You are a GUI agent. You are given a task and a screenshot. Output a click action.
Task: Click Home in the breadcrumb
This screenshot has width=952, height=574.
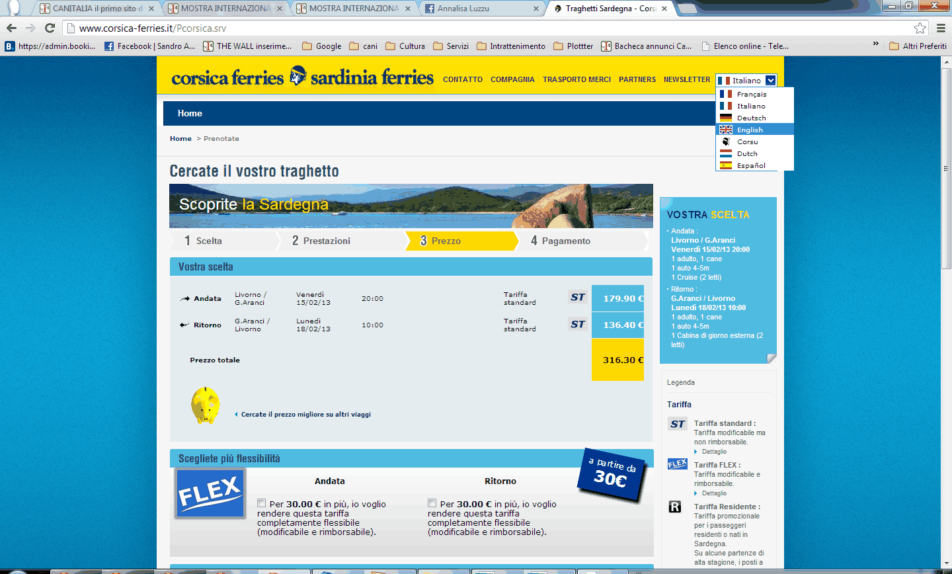click(180, 138)
